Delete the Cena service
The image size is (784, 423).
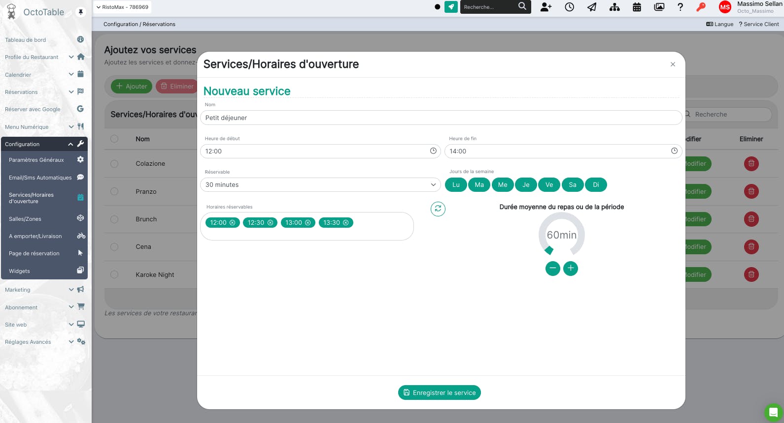point(751,247)
